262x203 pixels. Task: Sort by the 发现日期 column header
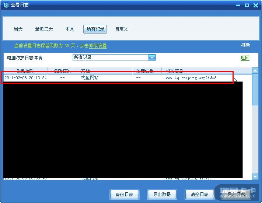(x=25, y=71)
